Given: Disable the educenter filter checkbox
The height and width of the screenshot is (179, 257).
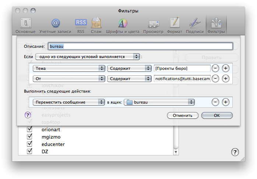Looking at the screenshot, I should point(30,144).
